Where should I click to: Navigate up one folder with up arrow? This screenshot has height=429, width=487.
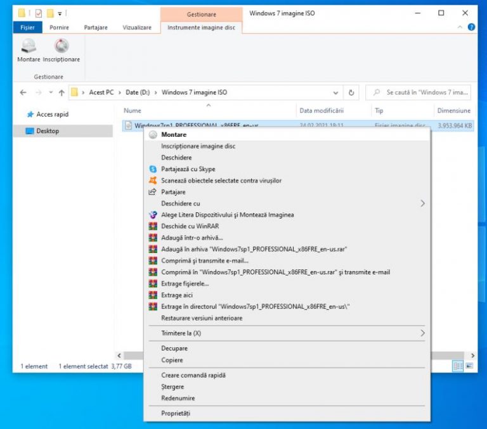[x=62, y=93]
